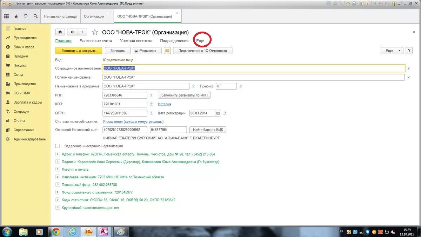Open Windows Explorer from taskbar
The image size is (421, 237).
coord(24,232)
